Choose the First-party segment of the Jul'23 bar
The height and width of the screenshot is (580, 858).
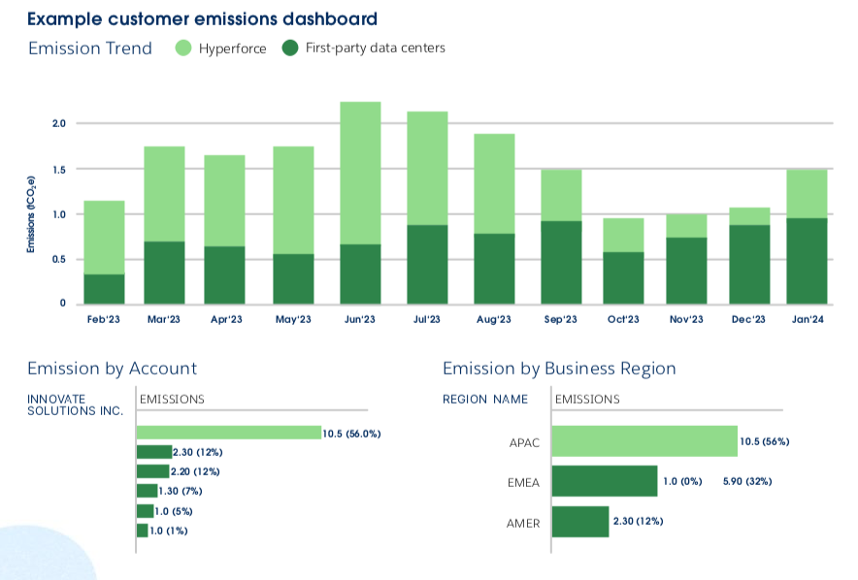coord(427,265)
